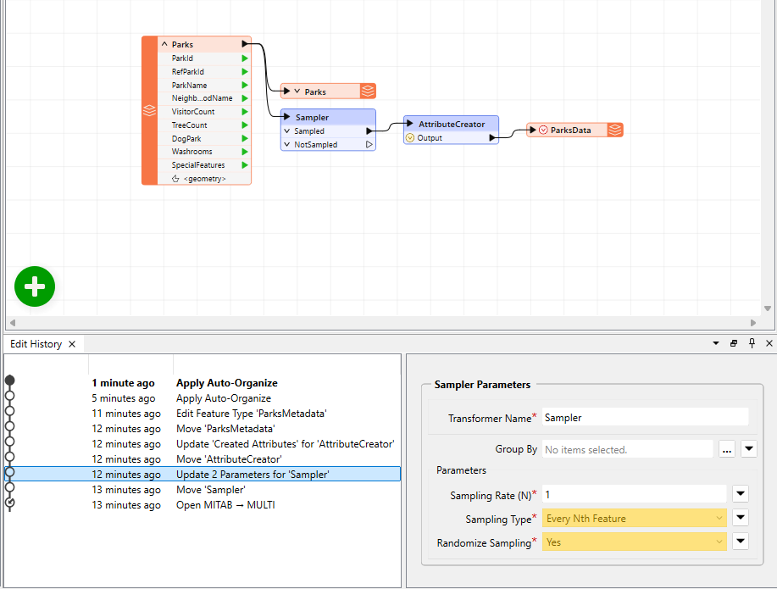Click the Transformer Name input field
Image resolution: width=777 pixels, height=589 pixels.
coord(645,417)
